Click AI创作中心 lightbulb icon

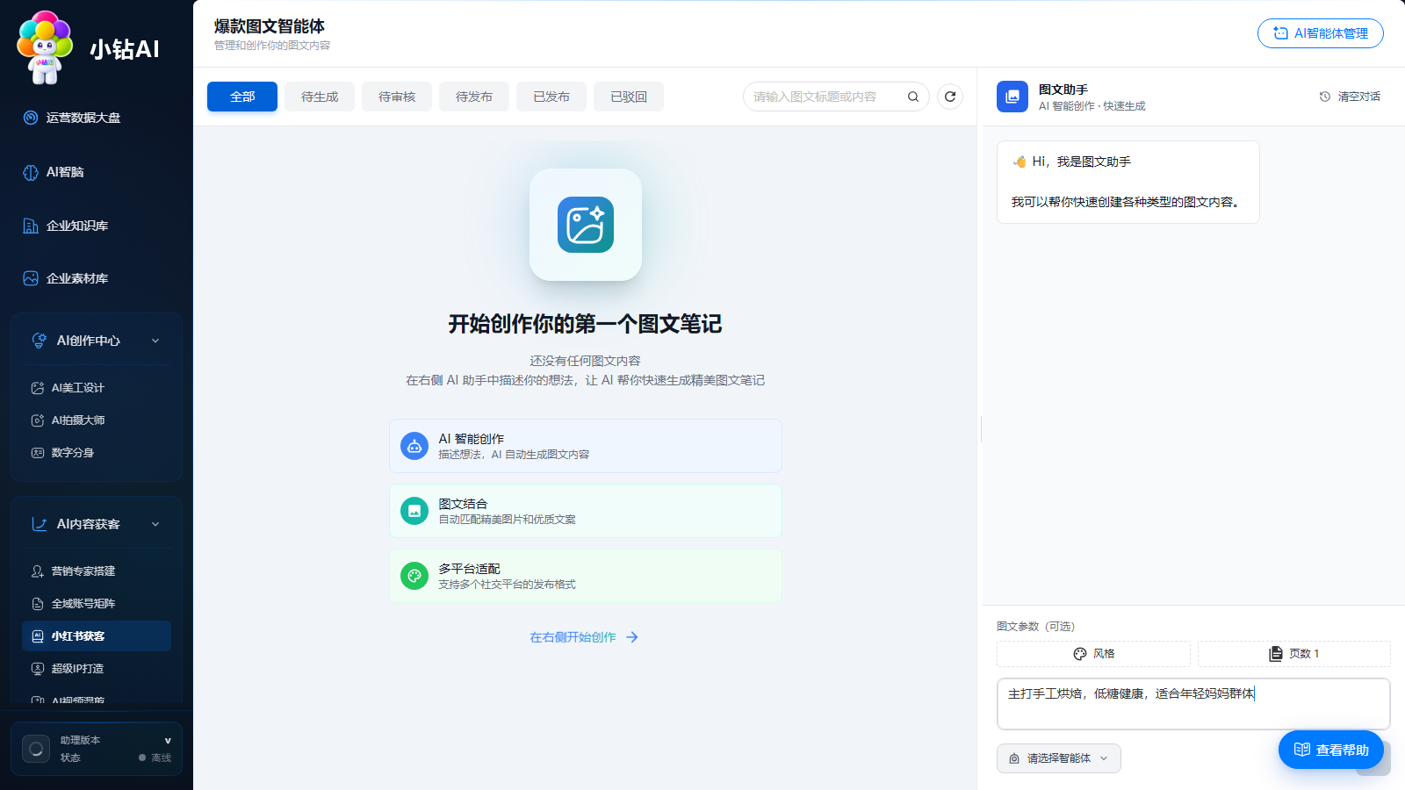click(x=40, y=341)
